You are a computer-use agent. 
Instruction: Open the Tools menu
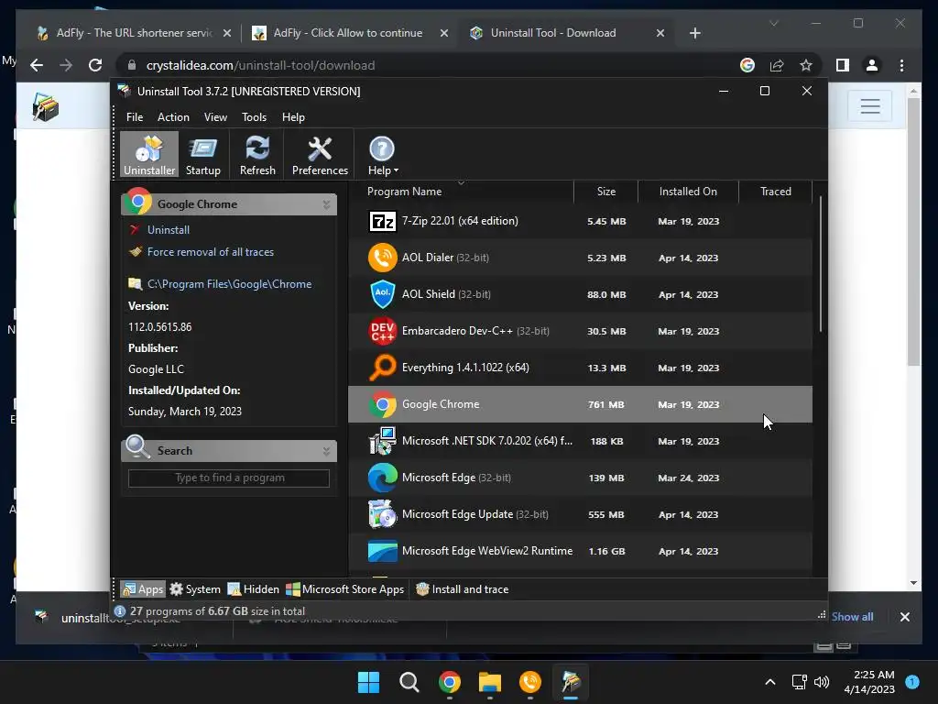point(254,117)
